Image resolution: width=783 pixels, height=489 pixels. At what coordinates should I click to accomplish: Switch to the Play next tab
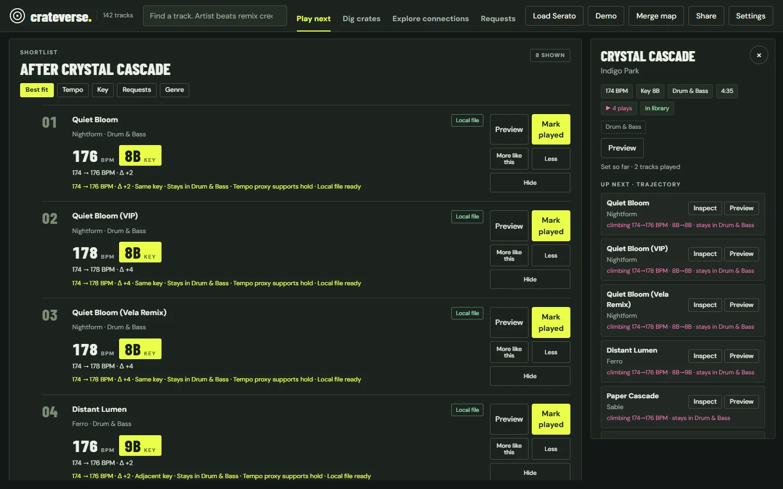[x=313, y=18]
